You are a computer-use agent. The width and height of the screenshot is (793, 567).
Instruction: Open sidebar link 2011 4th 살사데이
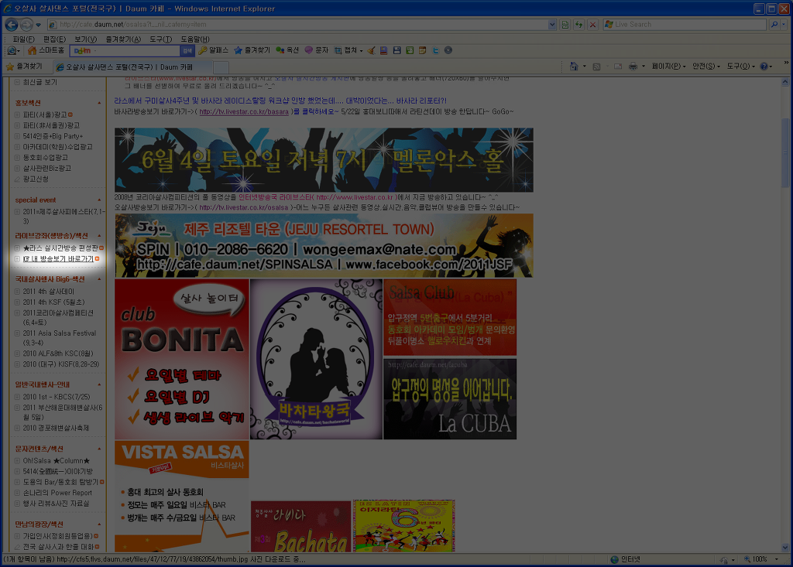coord(49,292)
